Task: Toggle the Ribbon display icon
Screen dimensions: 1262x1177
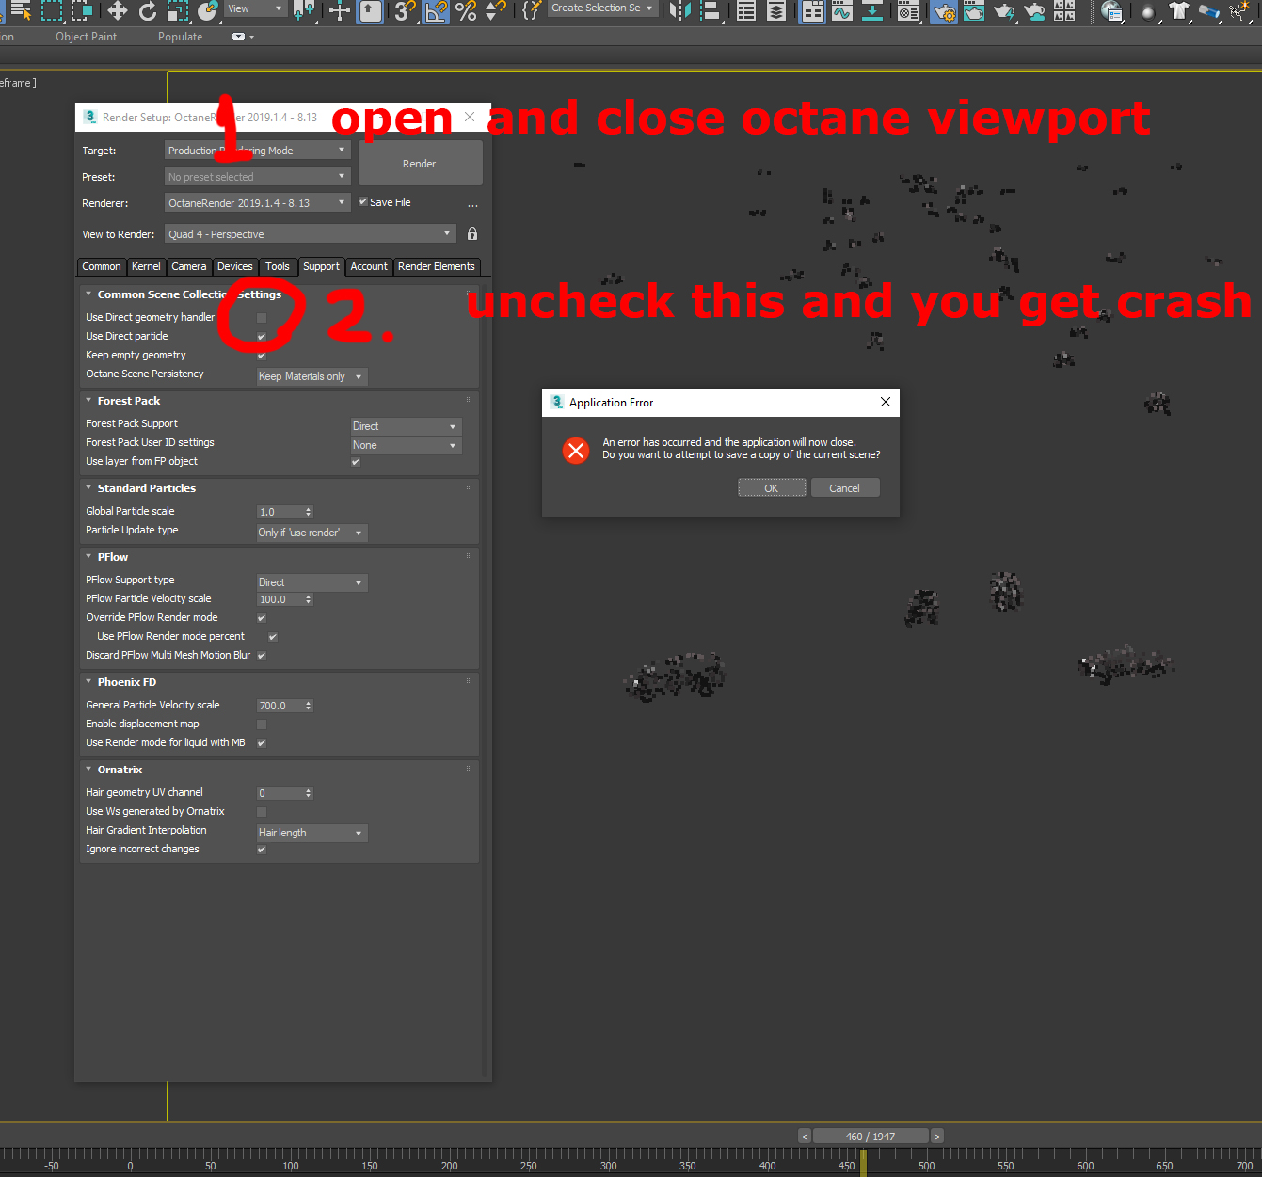Action: [x=812, y=11]
